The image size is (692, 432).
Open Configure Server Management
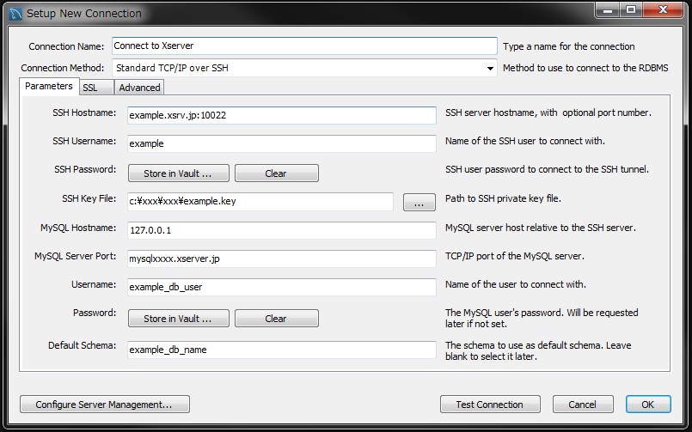coord(105,405)
